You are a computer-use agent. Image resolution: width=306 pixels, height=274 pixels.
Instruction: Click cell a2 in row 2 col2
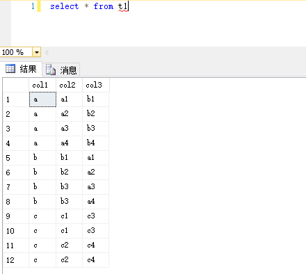[69, 114]
